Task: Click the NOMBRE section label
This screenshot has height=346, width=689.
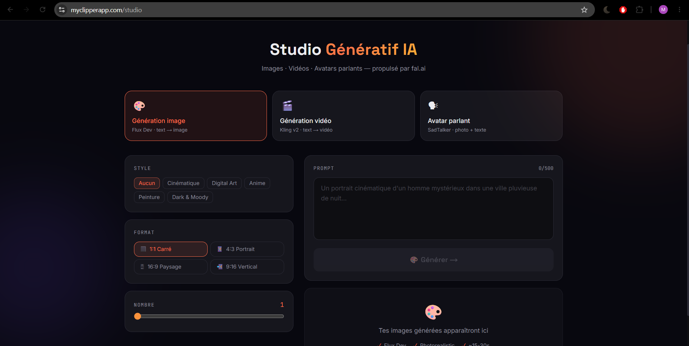Action: click(x=144, y=305)
